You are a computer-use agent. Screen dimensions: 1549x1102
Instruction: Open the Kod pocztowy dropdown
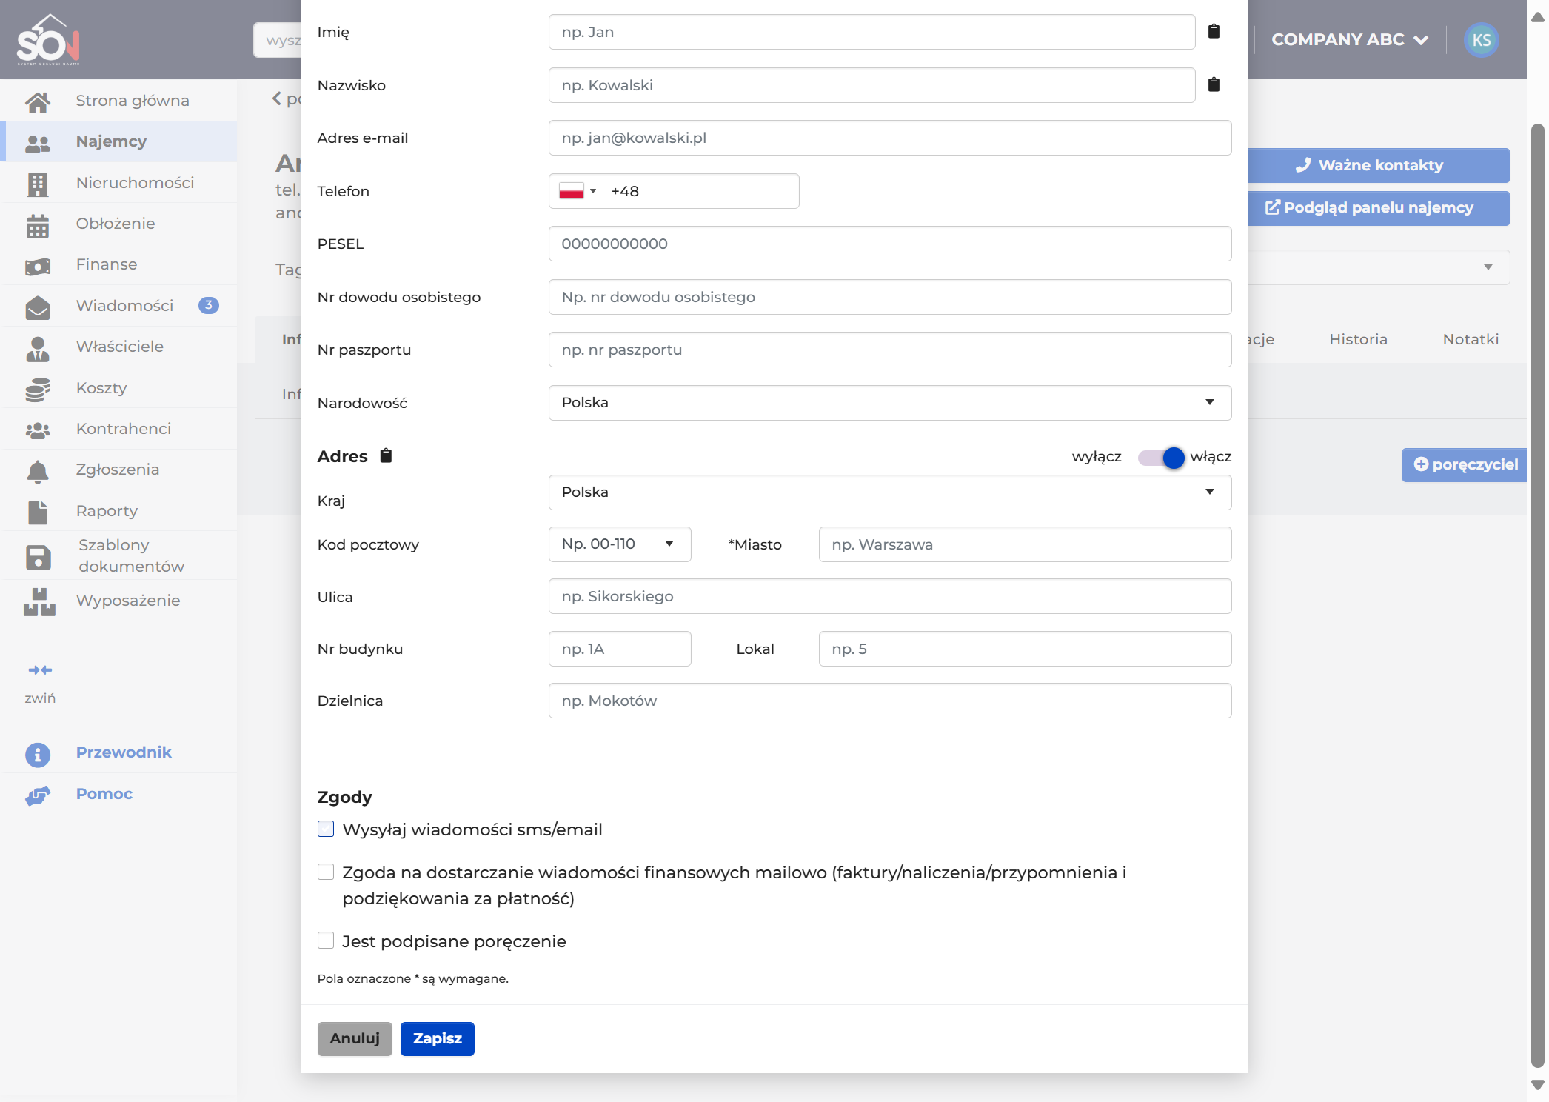coord(620,544)
